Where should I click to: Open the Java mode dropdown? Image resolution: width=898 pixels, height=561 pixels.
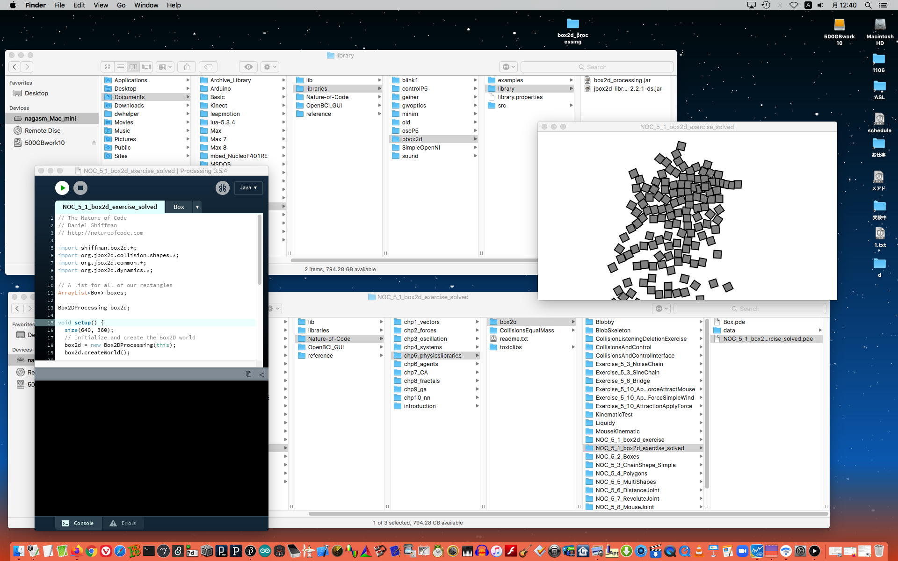248,188
